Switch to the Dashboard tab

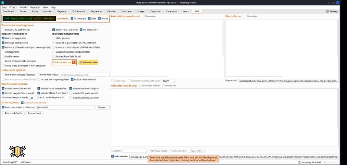(x=9, y=11)
